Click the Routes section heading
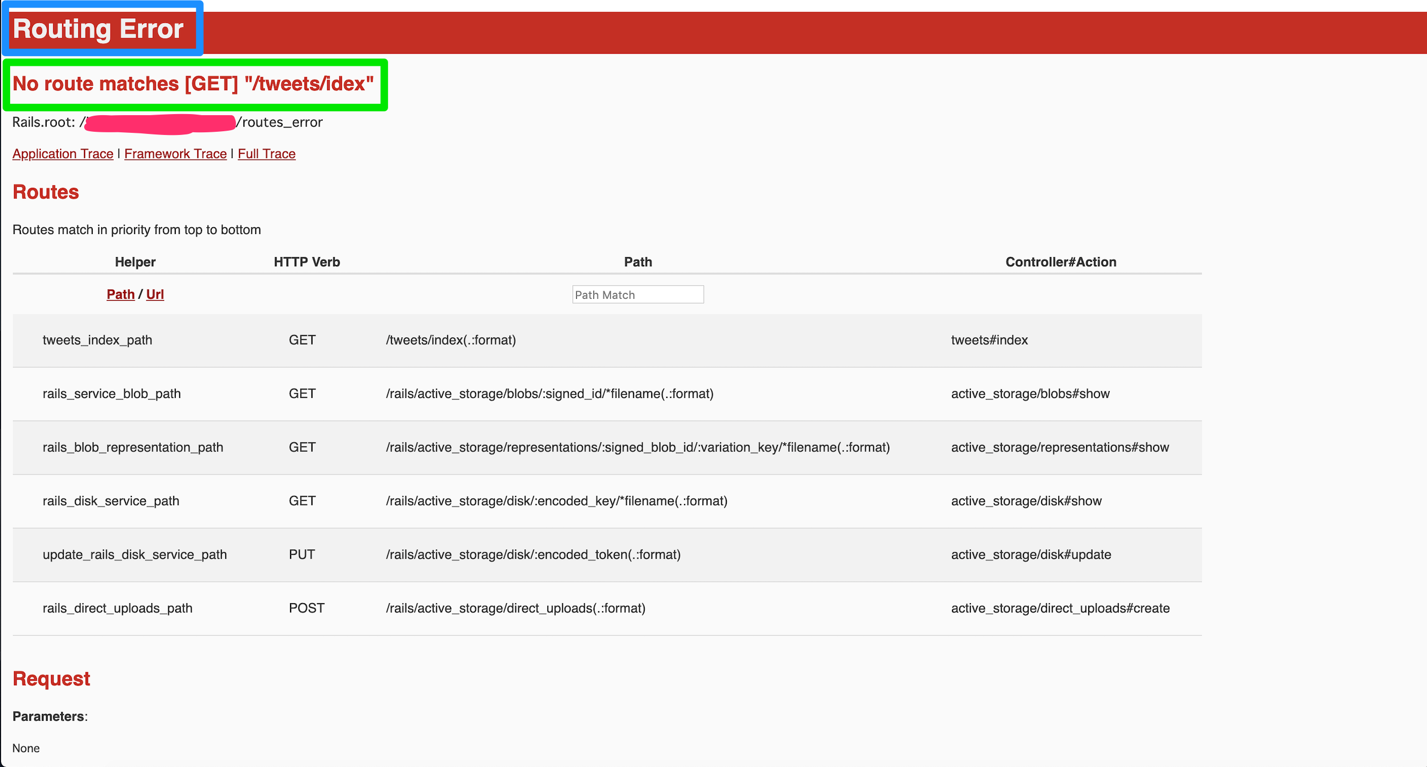 46,192
